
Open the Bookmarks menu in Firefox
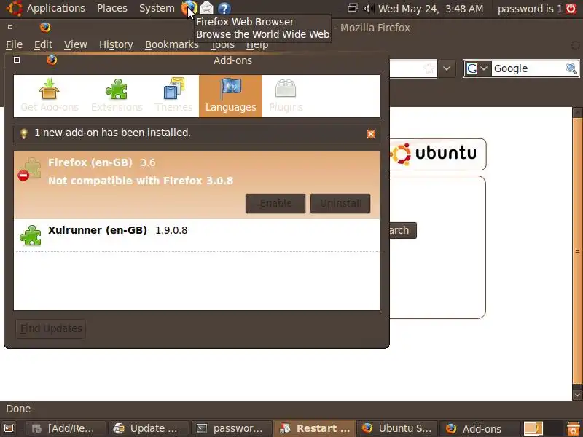pos(172,44)
